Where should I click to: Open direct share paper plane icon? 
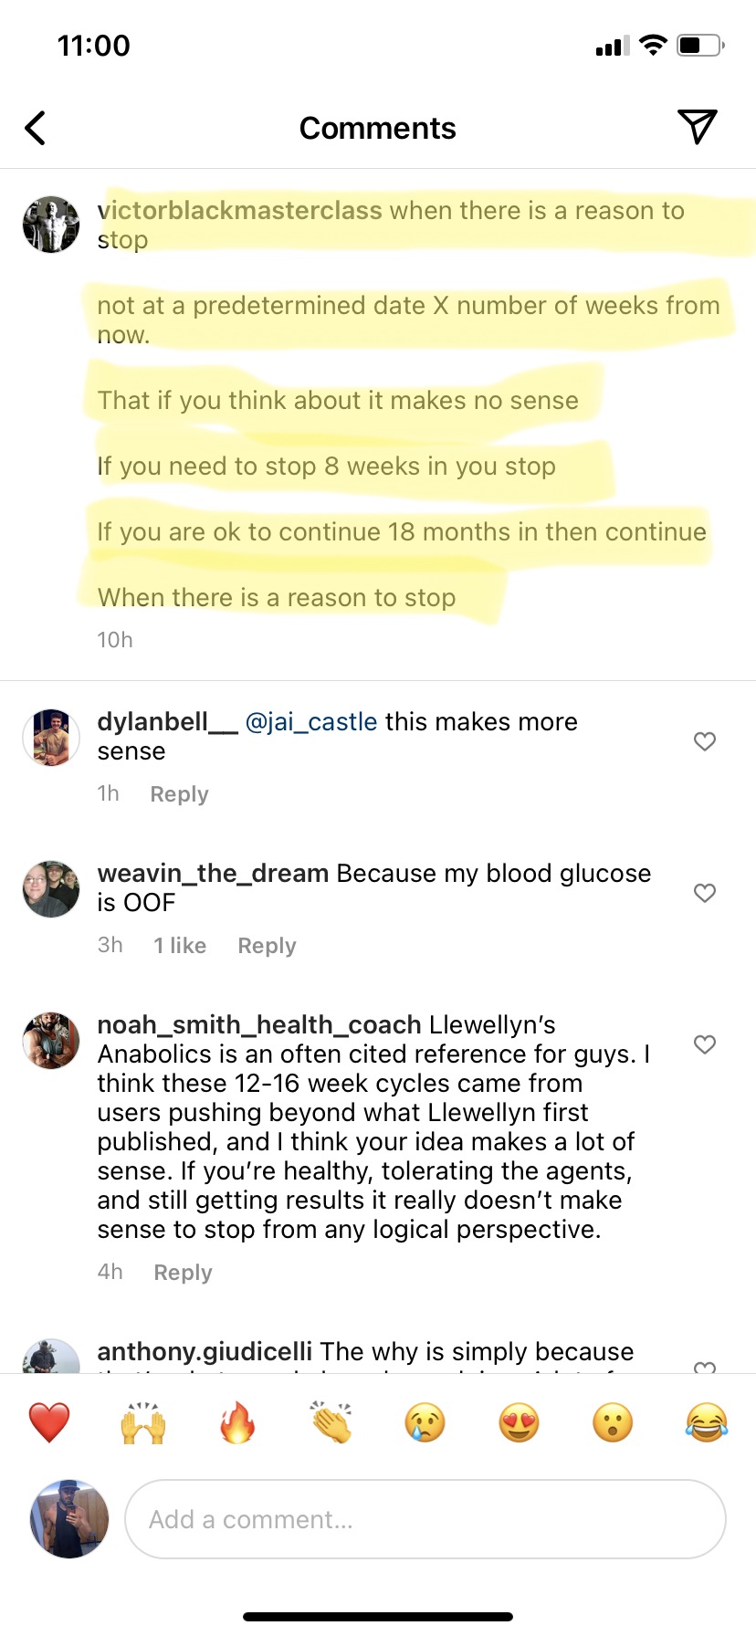697,127
